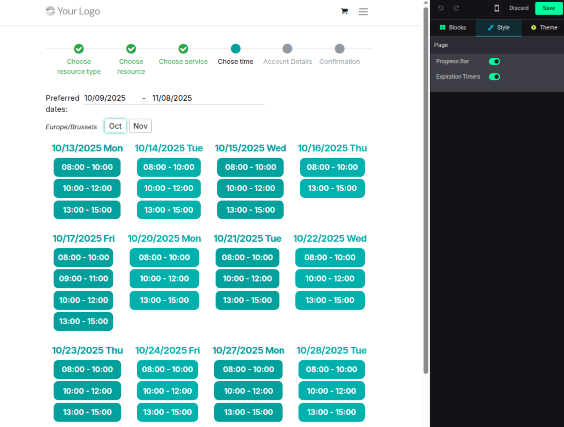Toggle mobile preview icon
Image resolution: width=564 pixels, height=427 pixels.
click(497, 8)
